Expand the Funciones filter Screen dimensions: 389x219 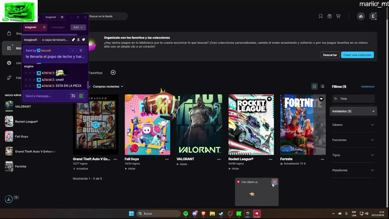pos(353,140)
